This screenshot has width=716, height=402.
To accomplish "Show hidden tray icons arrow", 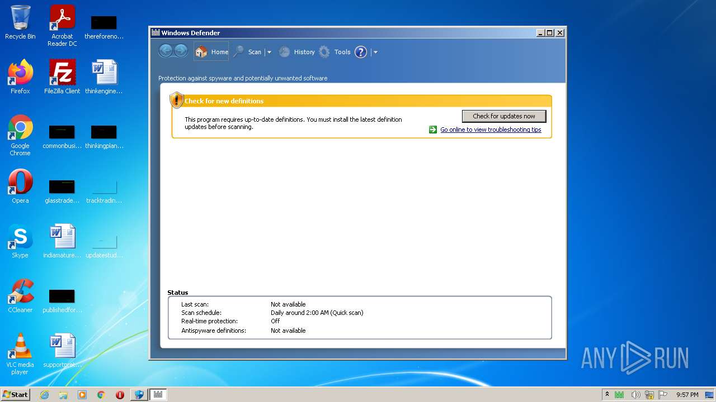I will click(607, 394).
